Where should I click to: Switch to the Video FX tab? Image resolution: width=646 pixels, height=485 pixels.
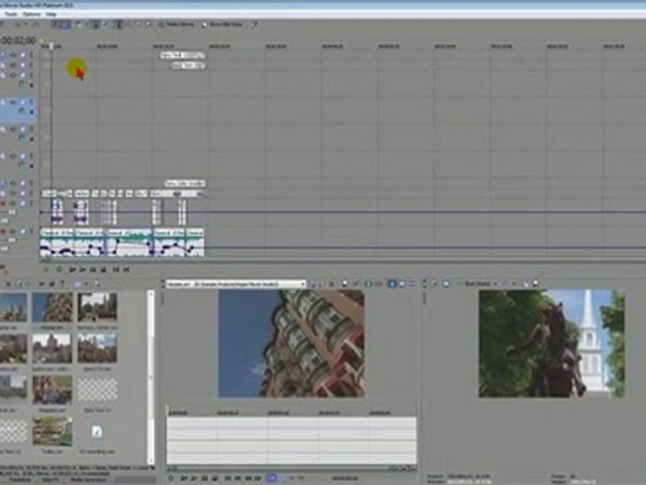pyautogui.click(x=51, y=480)
